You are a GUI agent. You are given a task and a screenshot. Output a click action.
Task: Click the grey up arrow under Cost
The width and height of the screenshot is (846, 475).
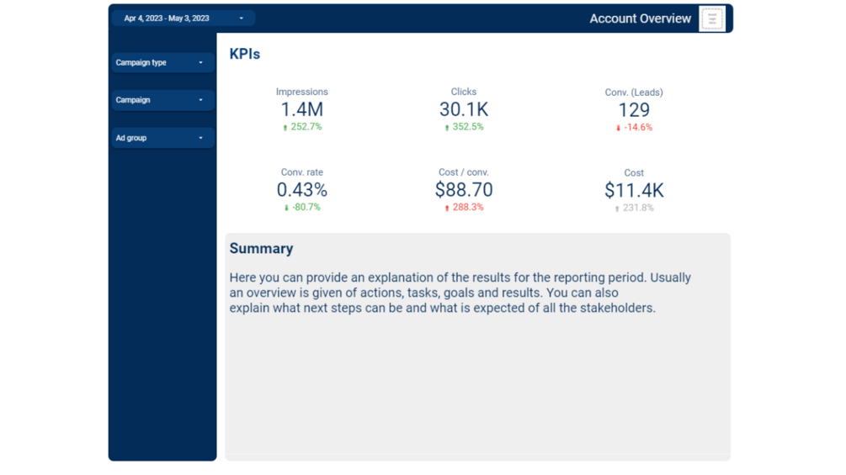point(617,208)
